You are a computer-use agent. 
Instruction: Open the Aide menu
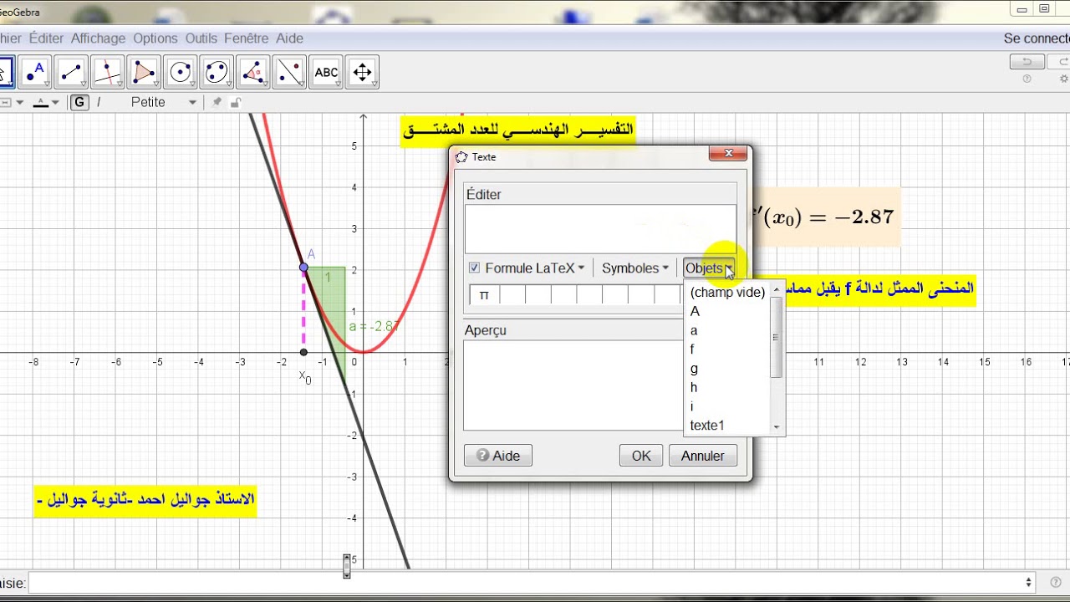(x=289, y=38)
